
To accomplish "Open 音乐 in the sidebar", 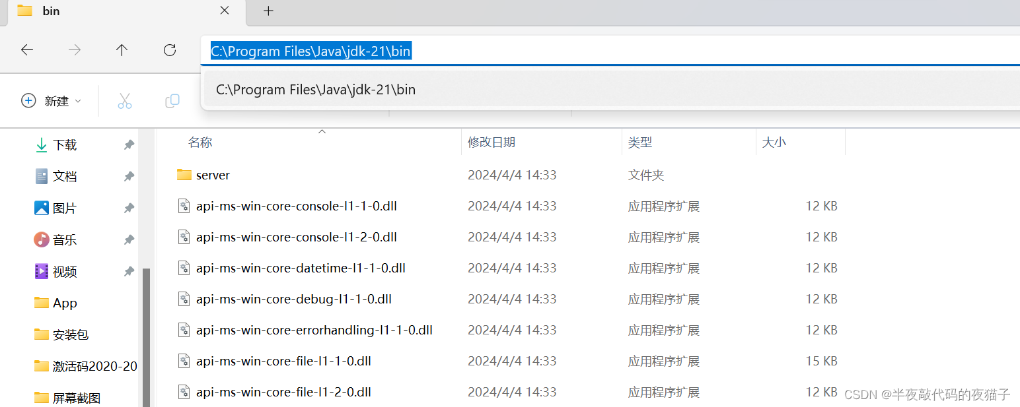I will pyautogui.click(x=65, y=239).
